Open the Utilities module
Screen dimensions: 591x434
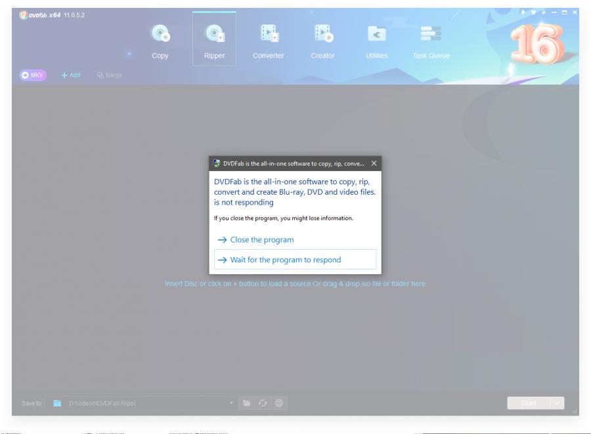tap(376, 41)
